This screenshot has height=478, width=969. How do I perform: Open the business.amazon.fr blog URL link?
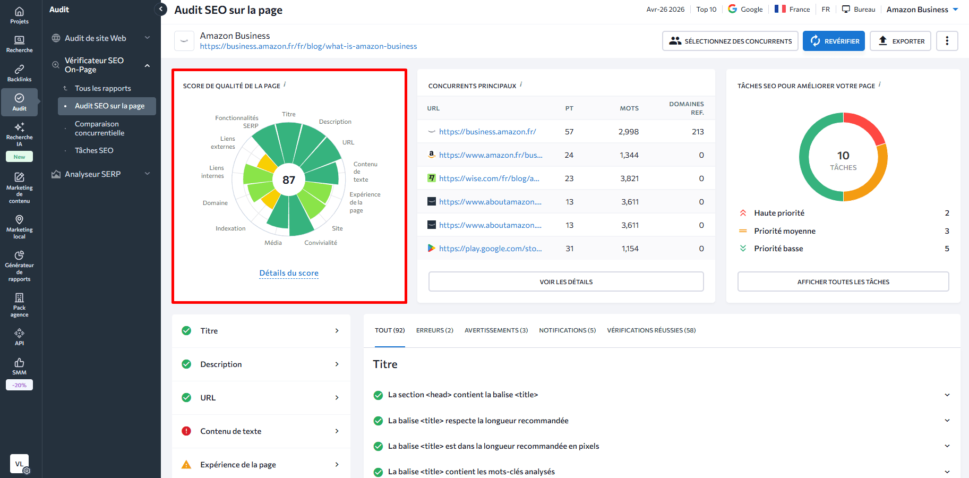pos(308,46)
